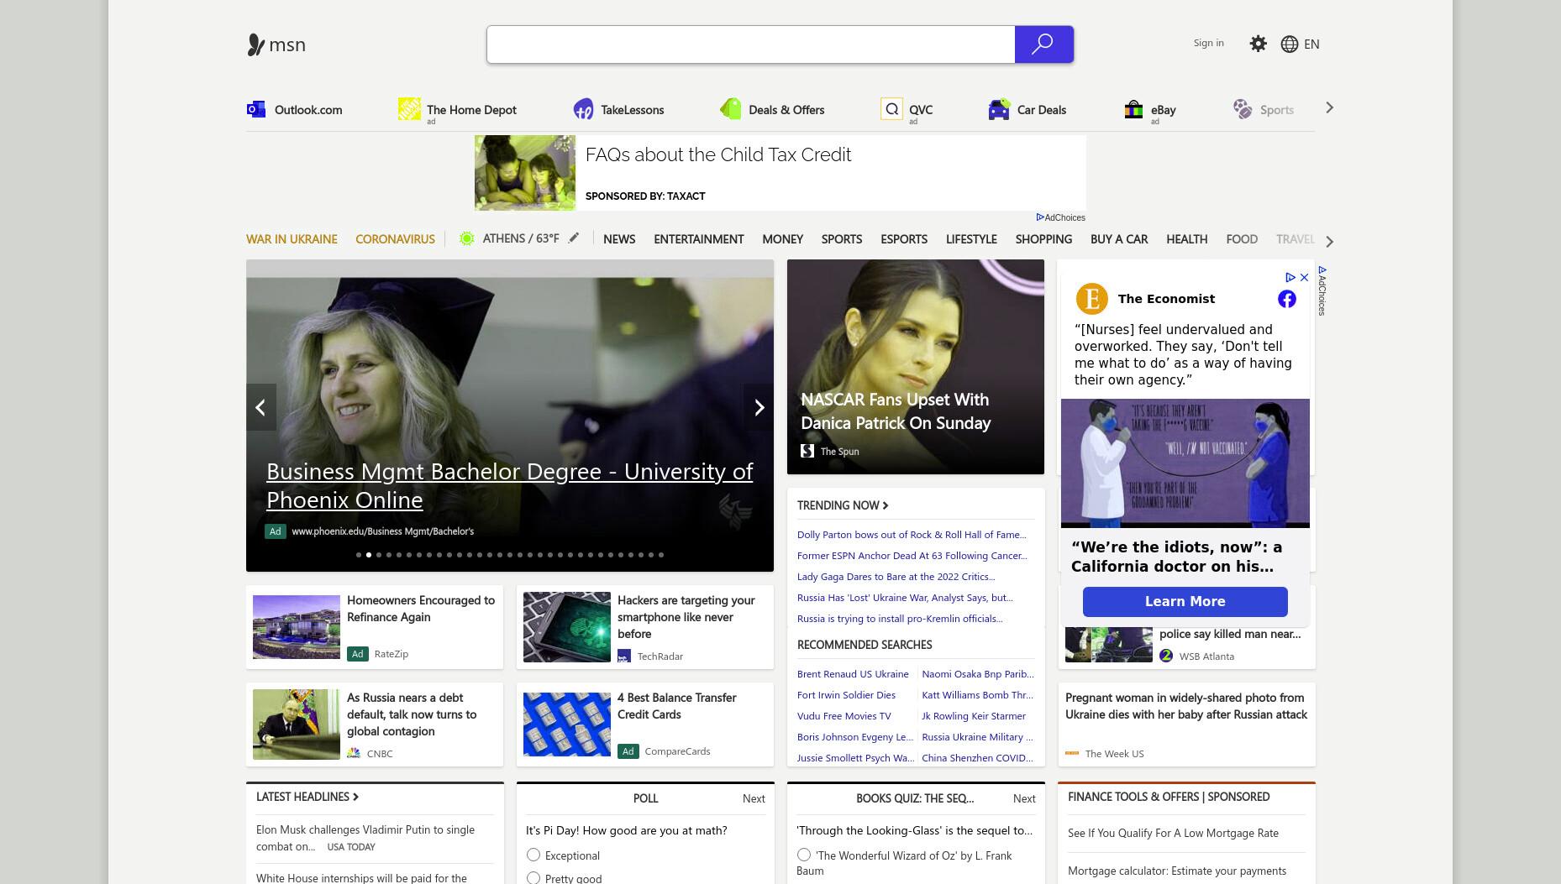This screenshot has height=884, width=1561.
Task: Open the eBay shopping bag icon
Action: tap(1133, 109)
